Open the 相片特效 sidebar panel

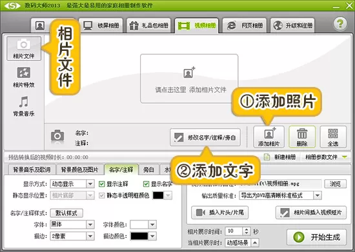[23, 77]
